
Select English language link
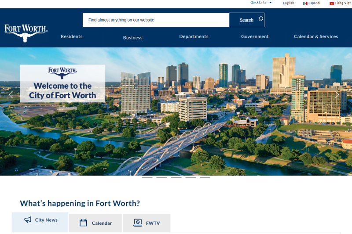click(289, 3)
